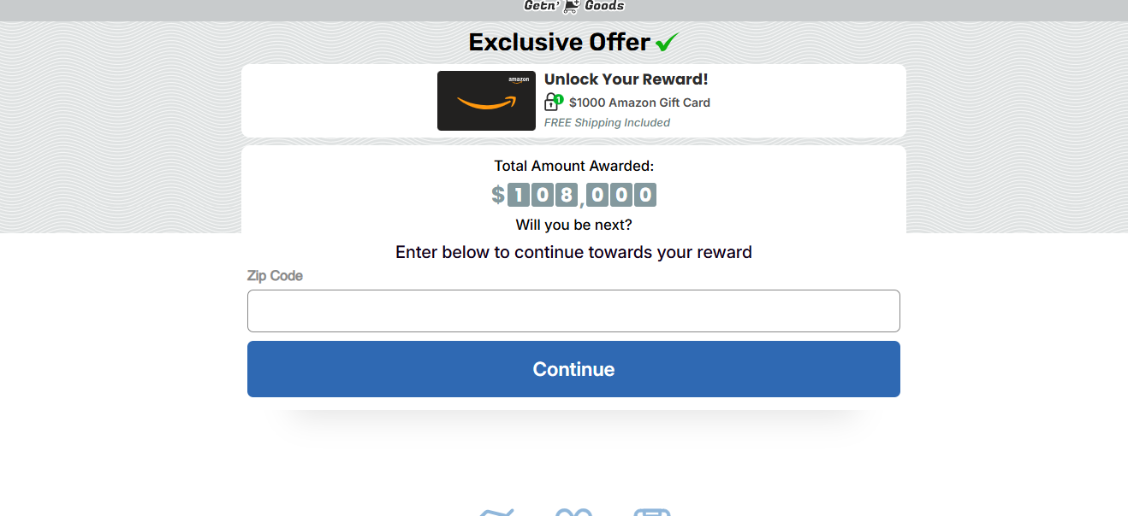This screenshot has height=516, width=1128.
Task: Click the green checkmark beside Exclusive Offer
Action: point(668,41)
